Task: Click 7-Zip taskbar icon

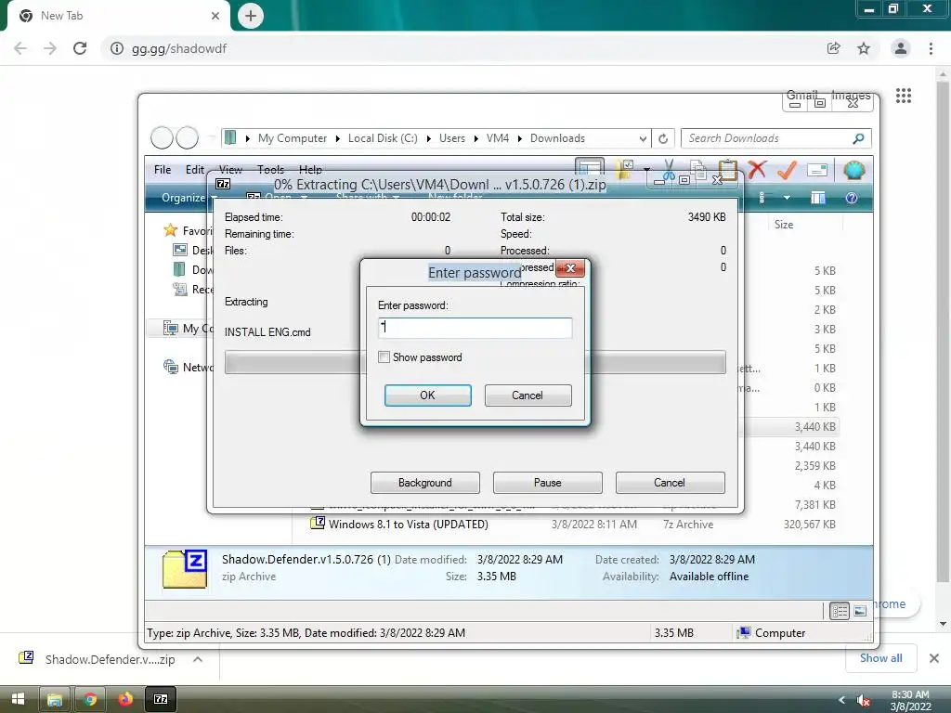Action: (x=161, y=699)
